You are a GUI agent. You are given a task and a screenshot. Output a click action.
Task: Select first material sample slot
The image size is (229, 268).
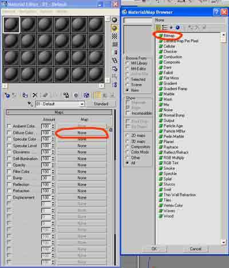point(11,25)
